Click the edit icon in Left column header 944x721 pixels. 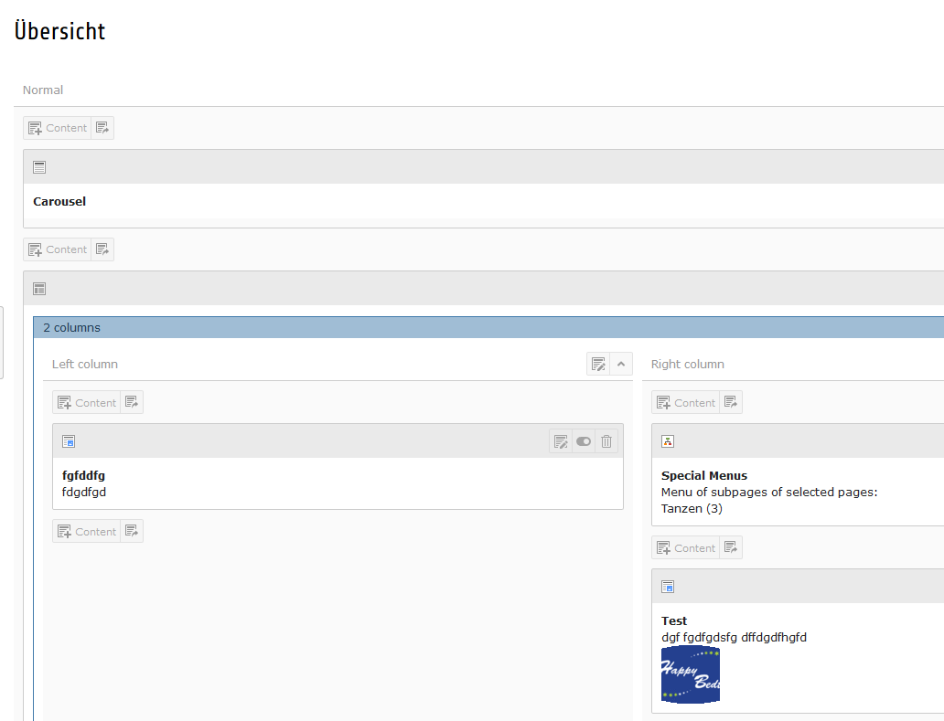pos(598,364)
